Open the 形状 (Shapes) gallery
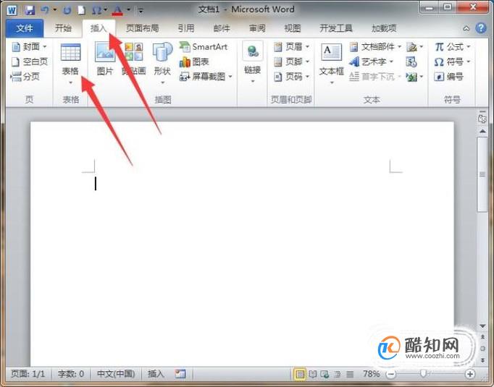 pos(162,64)
